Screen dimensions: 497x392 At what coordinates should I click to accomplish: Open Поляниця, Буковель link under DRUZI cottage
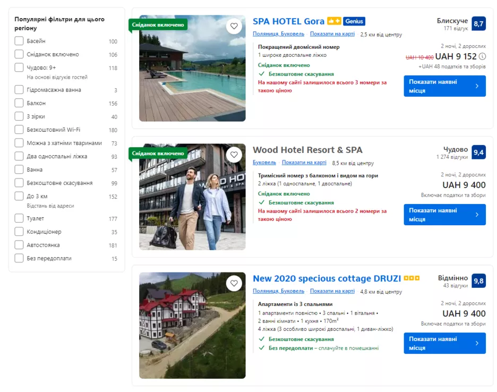(278, 291)
